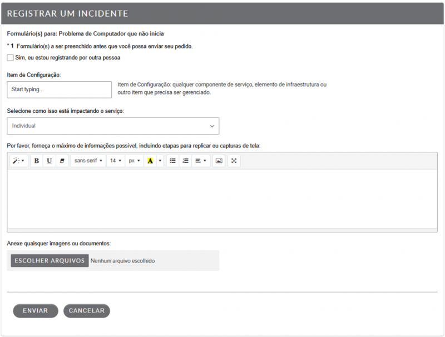The width and height of the screenshot is (445, 337).
Task: Open the magic wand style menu
Action: pos(19,161)
